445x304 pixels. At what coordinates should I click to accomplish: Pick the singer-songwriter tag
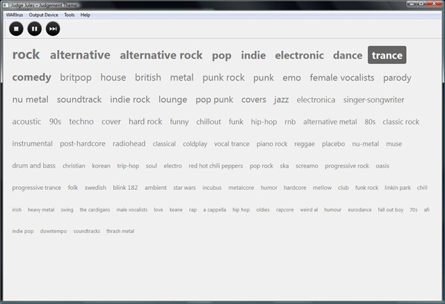(373, 100)
